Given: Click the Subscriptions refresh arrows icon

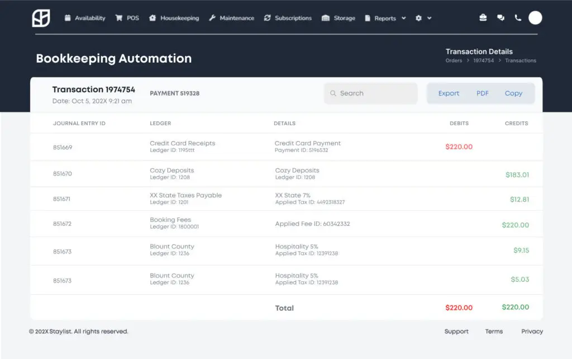Looking at the screenshot, I should 268,18.
